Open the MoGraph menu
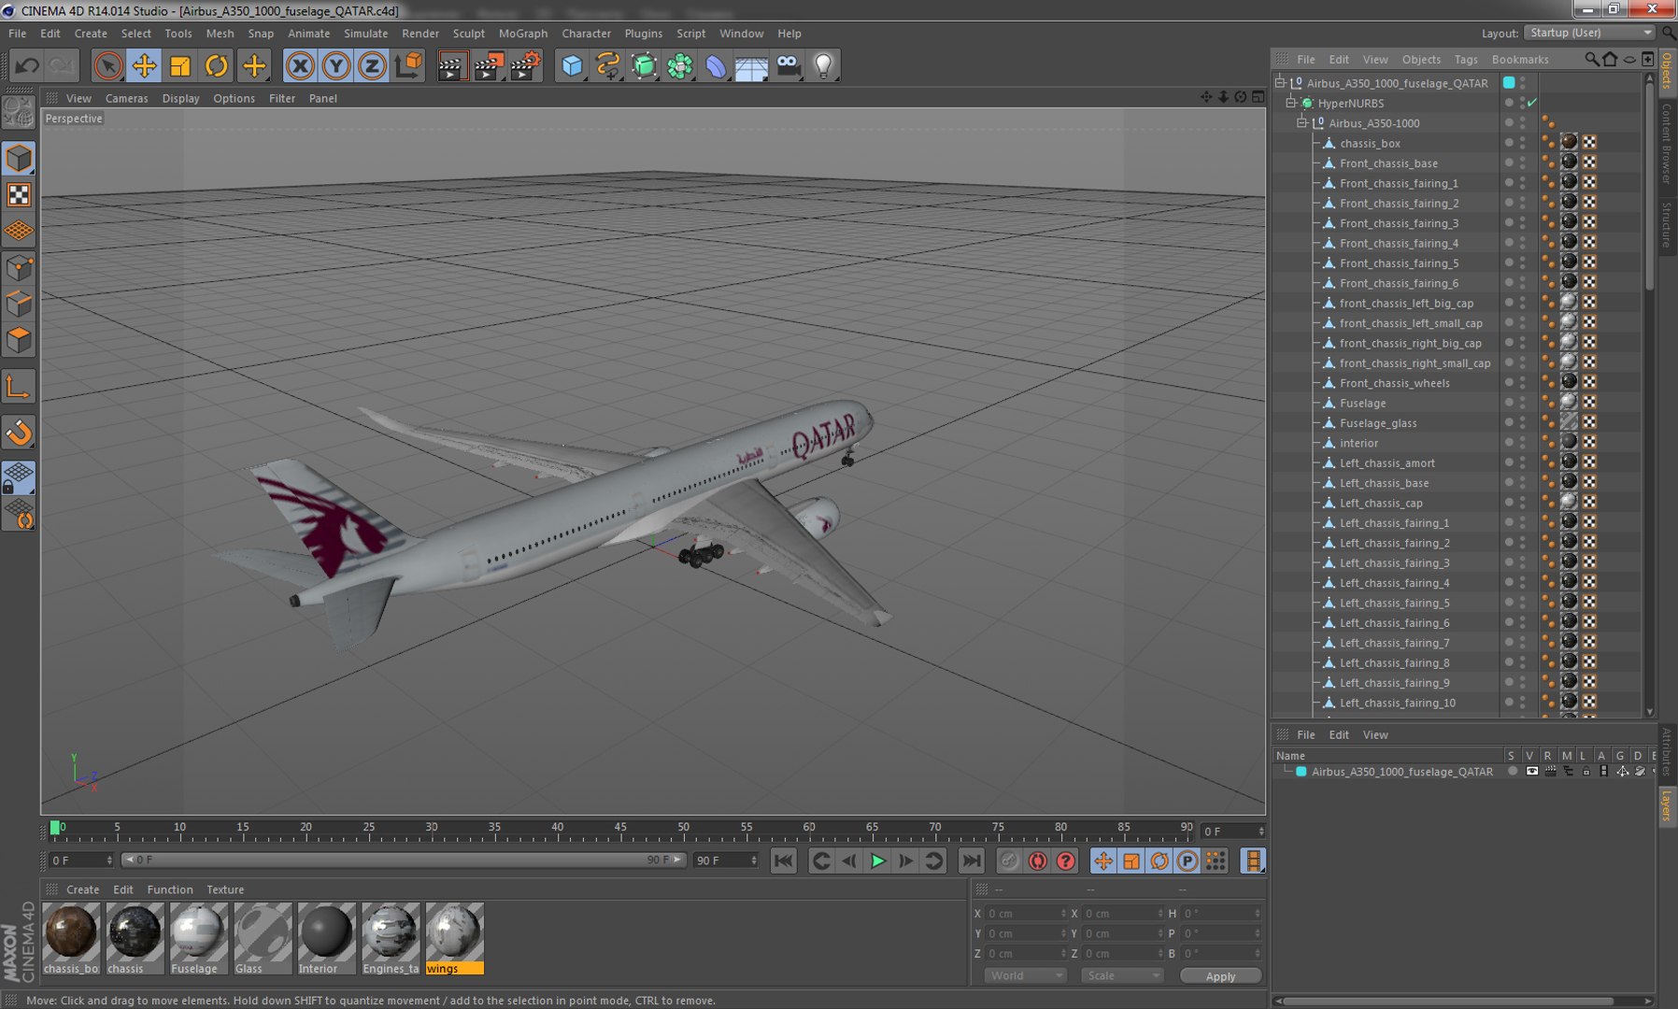Image resolution: width=1678 pixels, height=1009 pixels. (x=523, y=34)
